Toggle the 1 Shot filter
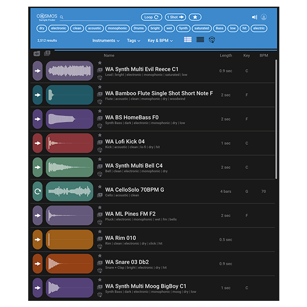The height and width of the screenshot is (307, 307). click(x=175, y=17)
